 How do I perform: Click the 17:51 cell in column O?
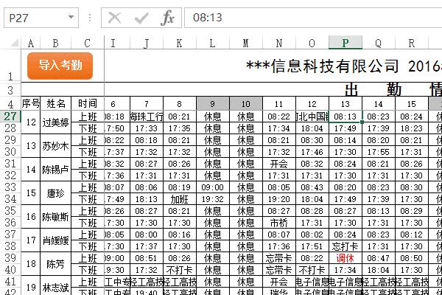(312, 246)
